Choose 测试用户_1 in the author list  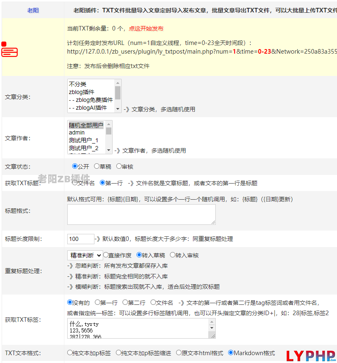pyautogui.click(x=84, y=140)
